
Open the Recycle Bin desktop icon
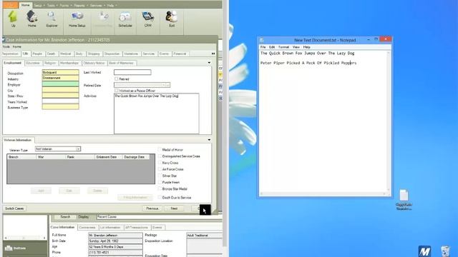445,251
